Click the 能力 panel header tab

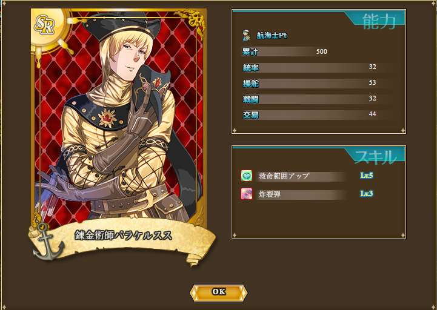click(x=375, y=18)
